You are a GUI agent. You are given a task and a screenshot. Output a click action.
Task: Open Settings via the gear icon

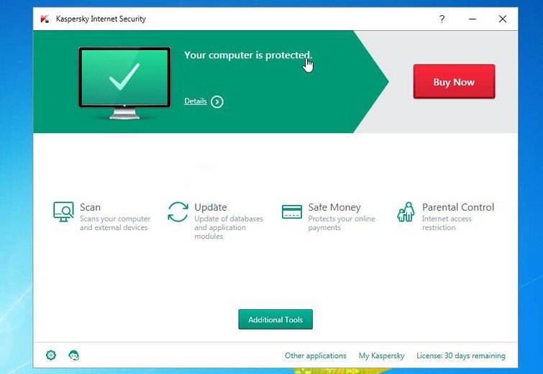pos(51,355)
